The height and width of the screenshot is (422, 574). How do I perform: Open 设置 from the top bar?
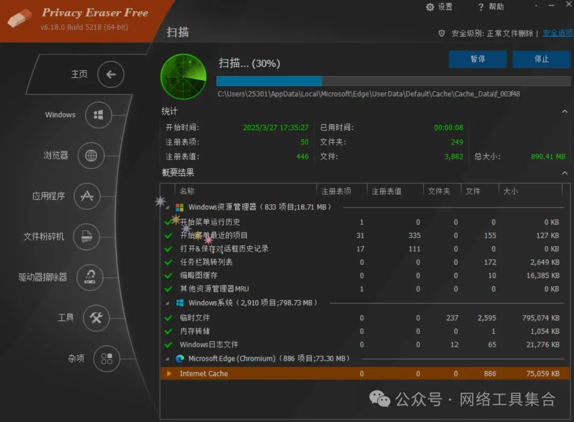tap(445, 7)
